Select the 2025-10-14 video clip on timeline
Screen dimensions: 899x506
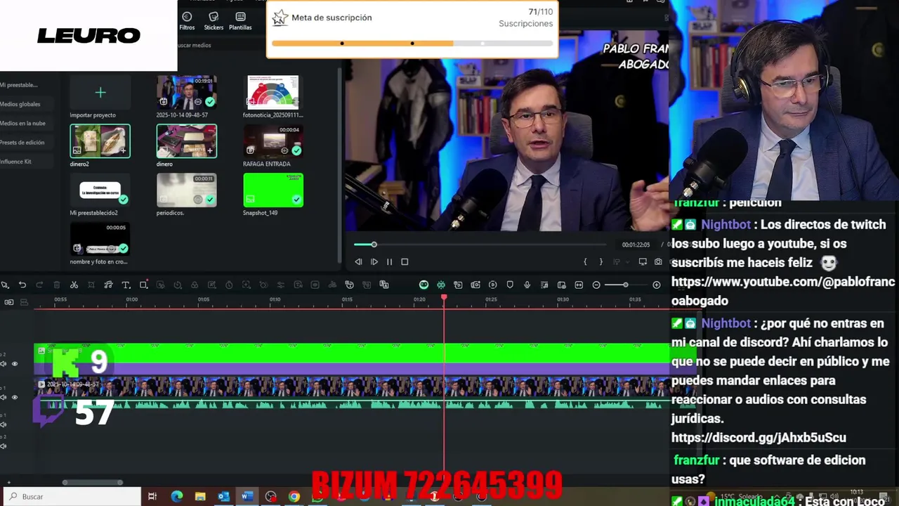click(x=351, y=394)
